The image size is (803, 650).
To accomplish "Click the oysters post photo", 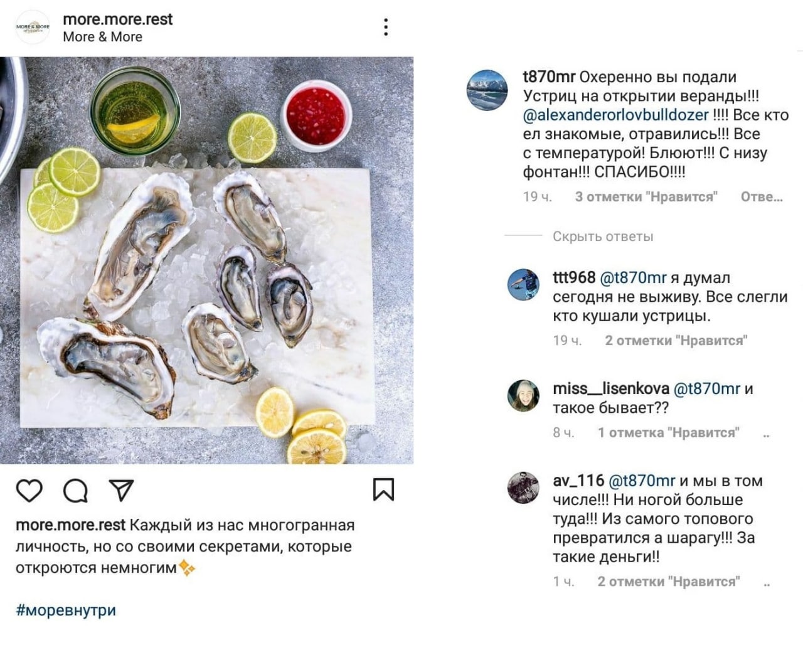I will [x=207, y=260].
